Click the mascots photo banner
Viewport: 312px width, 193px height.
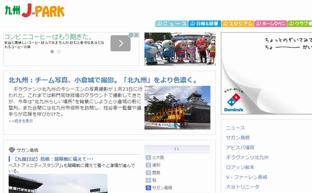[x=180, y=49]
